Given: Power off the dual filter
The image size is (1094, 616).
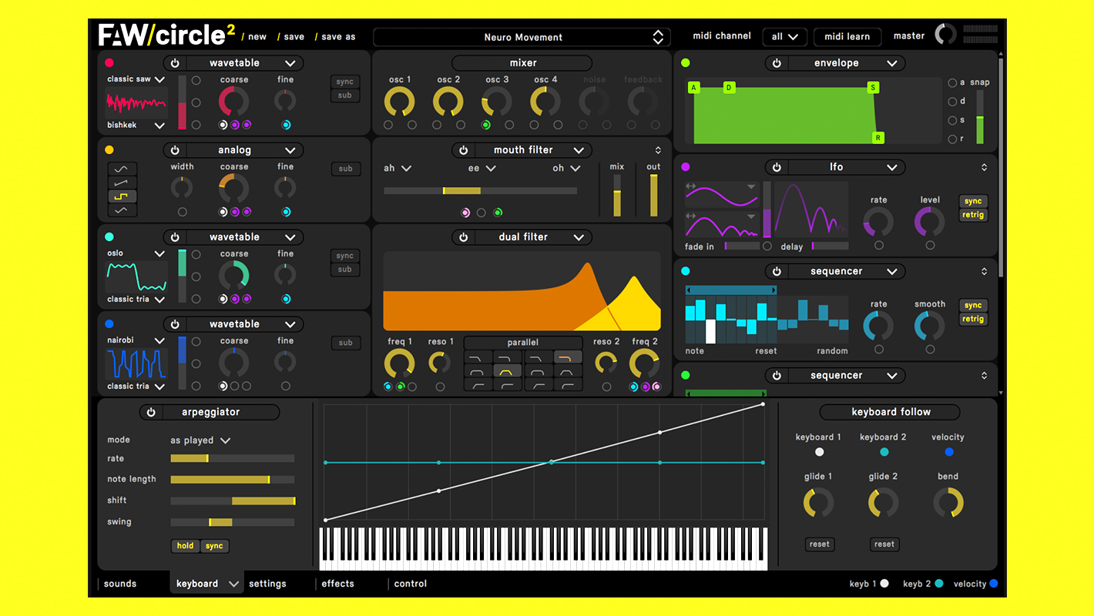Looking at the screenshot, I should [463, 237].
